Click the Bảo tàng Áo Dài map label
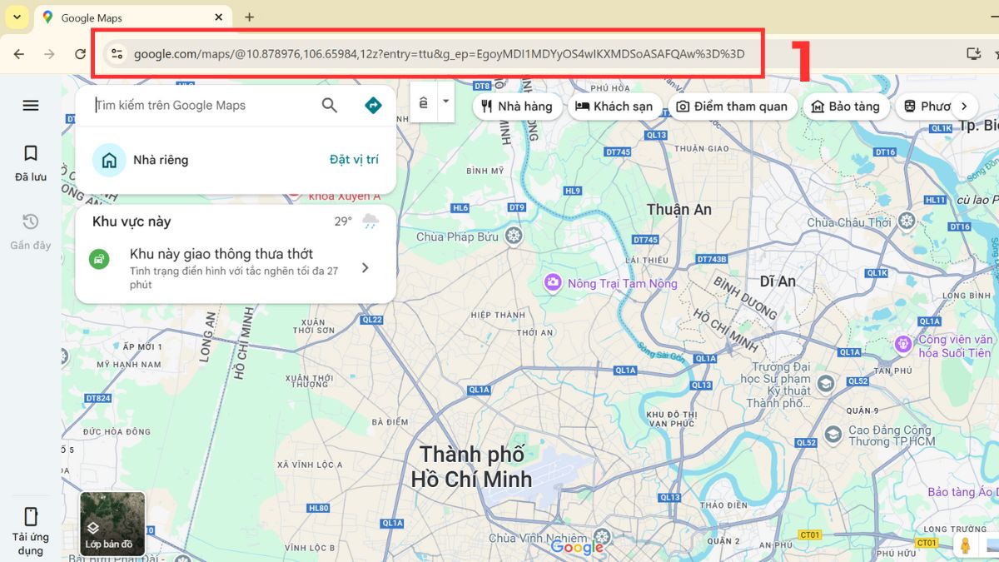 coord(963,492)
